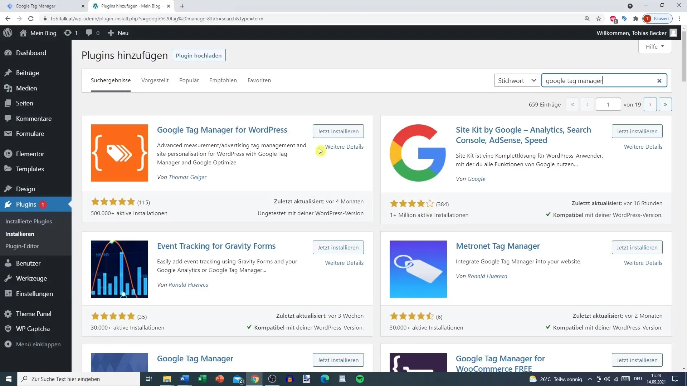The image size is (687, 386).
Task: Open Site Kit by Google title link
Action: coord(523,135)
